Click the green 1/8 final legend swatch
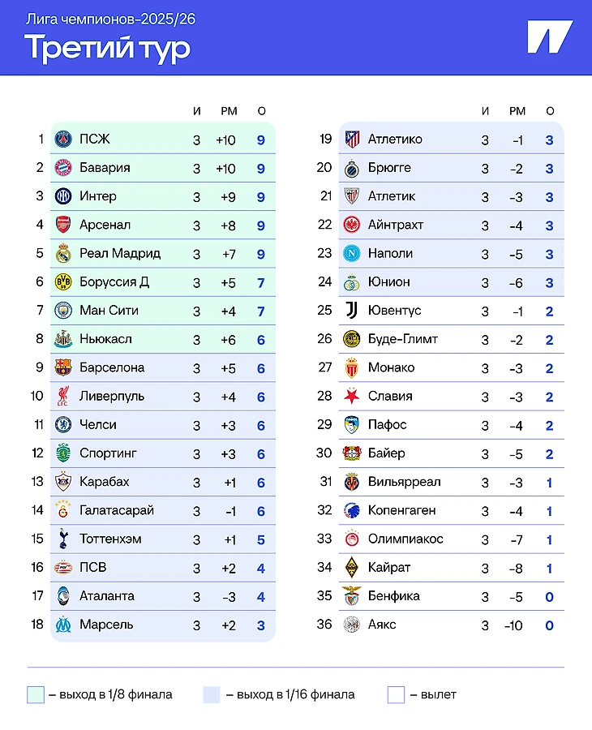 [x=36, y=694]
